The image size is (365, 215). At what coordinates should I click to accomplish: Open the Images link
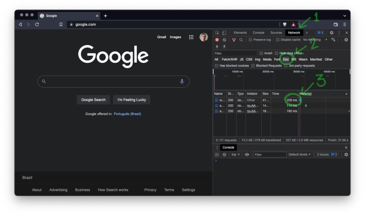coord(175,37)
